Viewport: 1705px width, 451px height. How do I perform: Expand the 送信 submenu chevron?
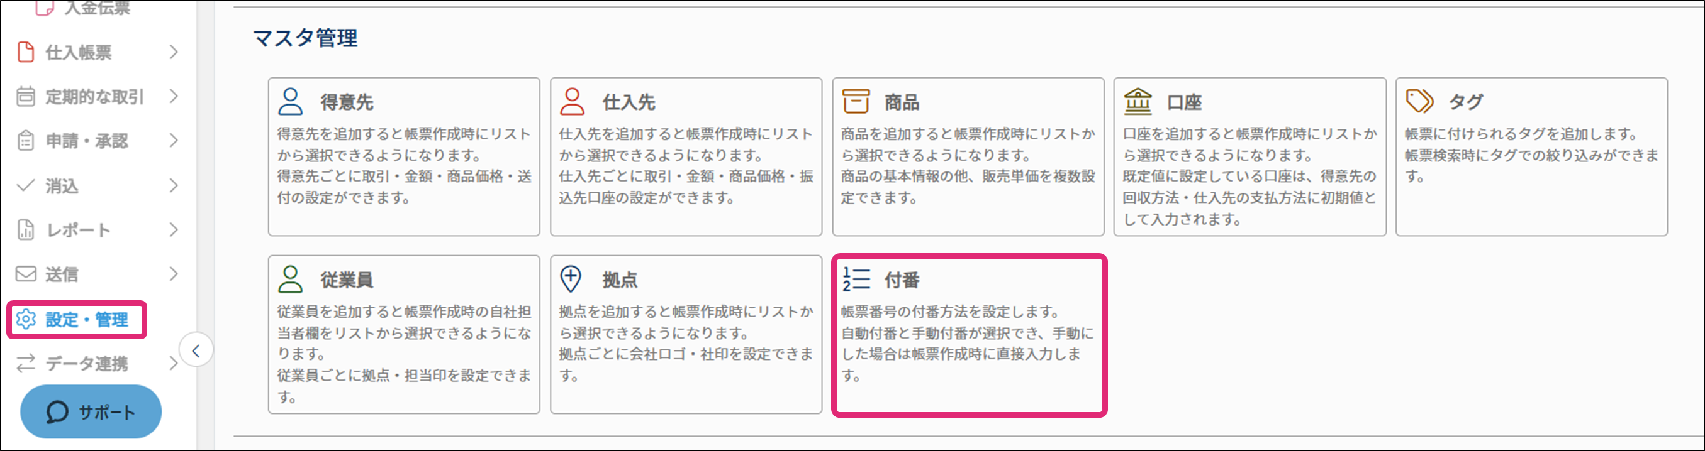click(x=174, y=274)
